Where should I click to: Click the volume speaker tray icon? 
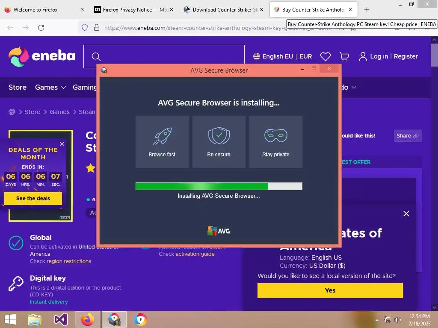pos(397,320)
